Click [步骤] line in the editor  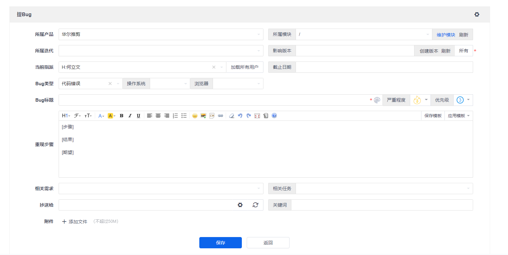[68, 127]
